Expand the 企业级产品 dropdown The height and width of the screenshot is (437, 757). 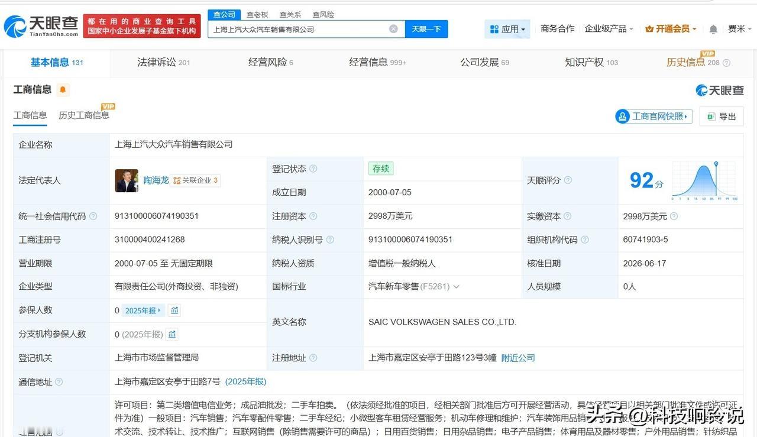tap(609, 29)
